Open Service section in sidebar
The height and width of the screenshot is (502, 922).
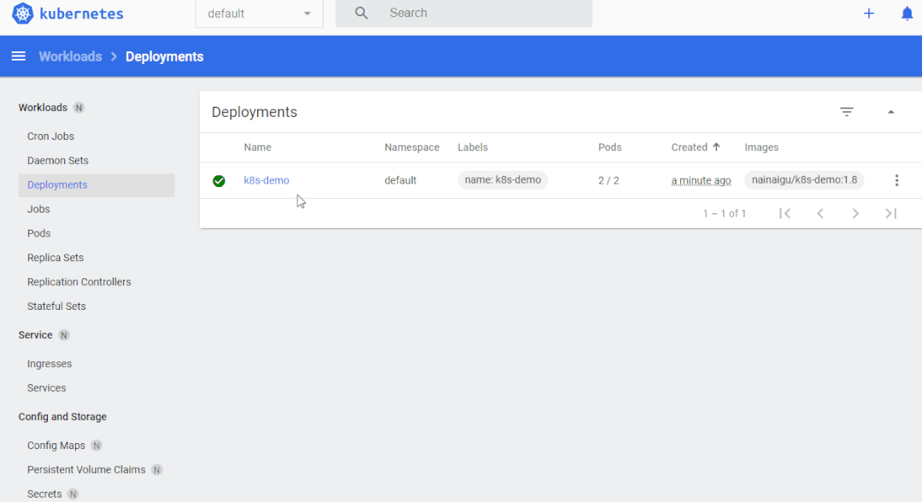[35, 335]
